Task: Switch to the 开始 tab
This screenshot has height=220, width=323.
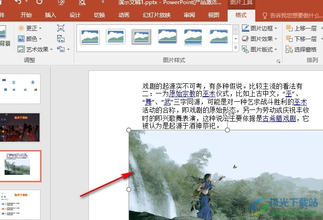Action: pyautogui.click(x=26, y=15)
